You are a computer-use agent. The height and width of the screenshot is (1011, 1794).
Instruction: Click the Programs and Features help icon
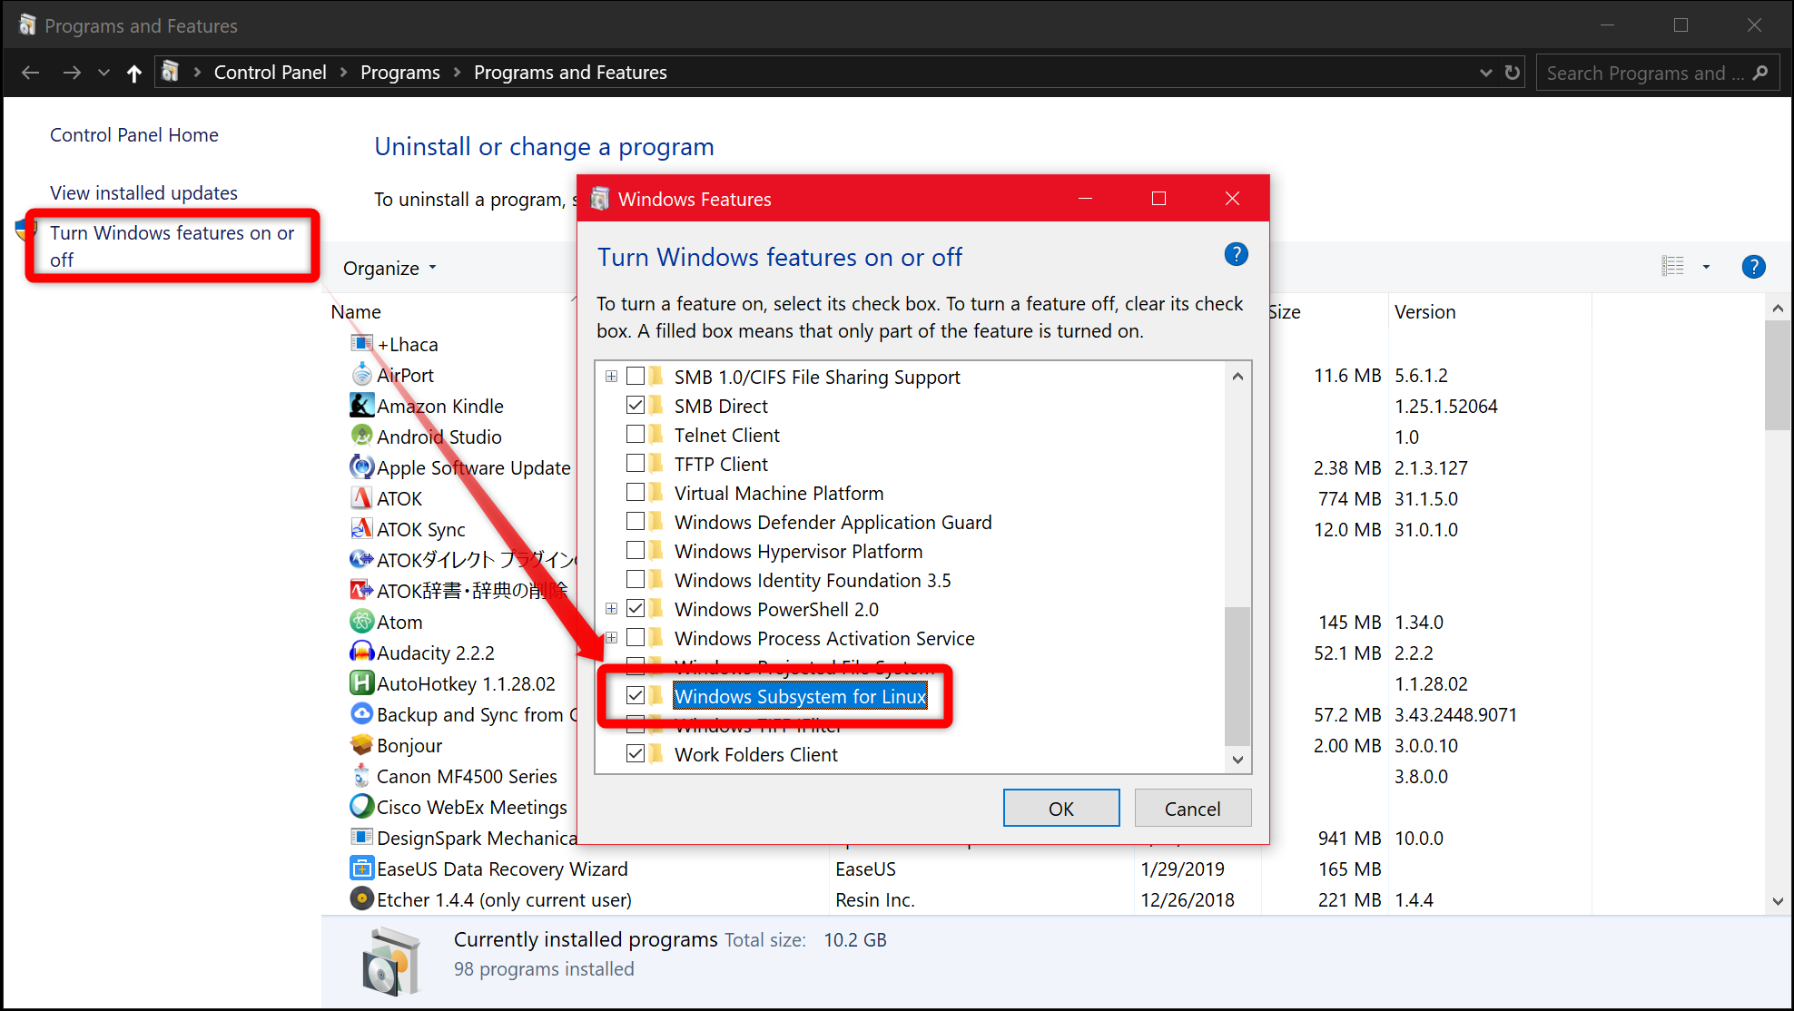click(x=1753, y=267)
